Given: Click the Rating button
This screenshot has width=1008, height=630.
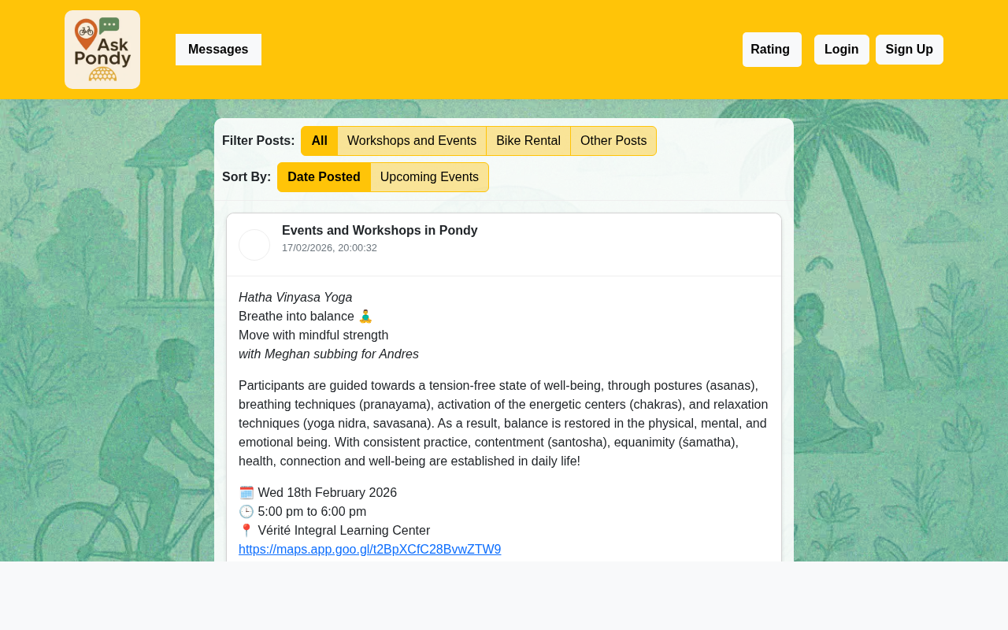Looking at the screenshot, I should pos(772,48).
